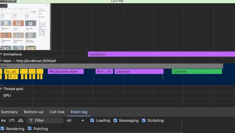
Task: Select the Layerize event block
Action: point(139,71)
